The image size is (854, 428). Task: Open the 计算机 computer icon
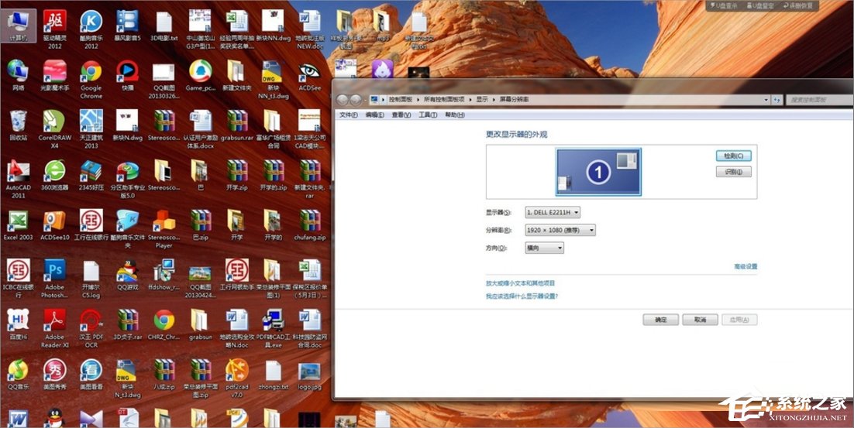(17, 23)
